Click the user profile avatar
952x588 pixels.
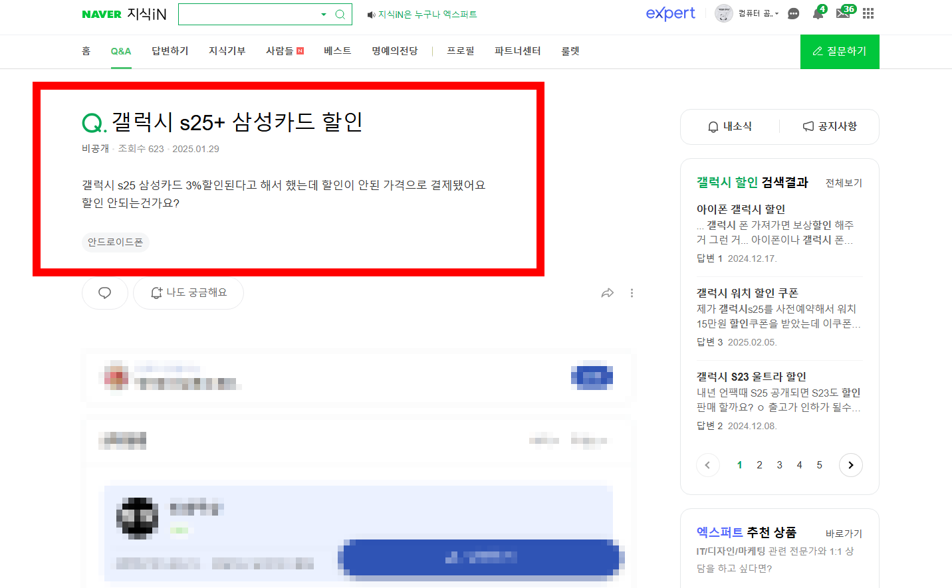point(723,13)
